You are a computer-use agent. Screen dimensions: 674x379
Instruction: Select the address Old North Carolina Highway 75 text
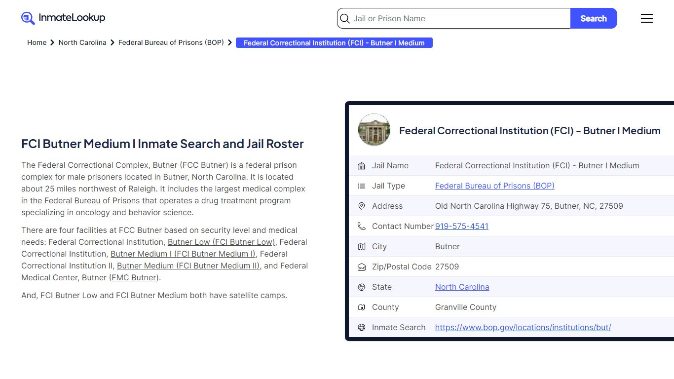coord(529,206)
